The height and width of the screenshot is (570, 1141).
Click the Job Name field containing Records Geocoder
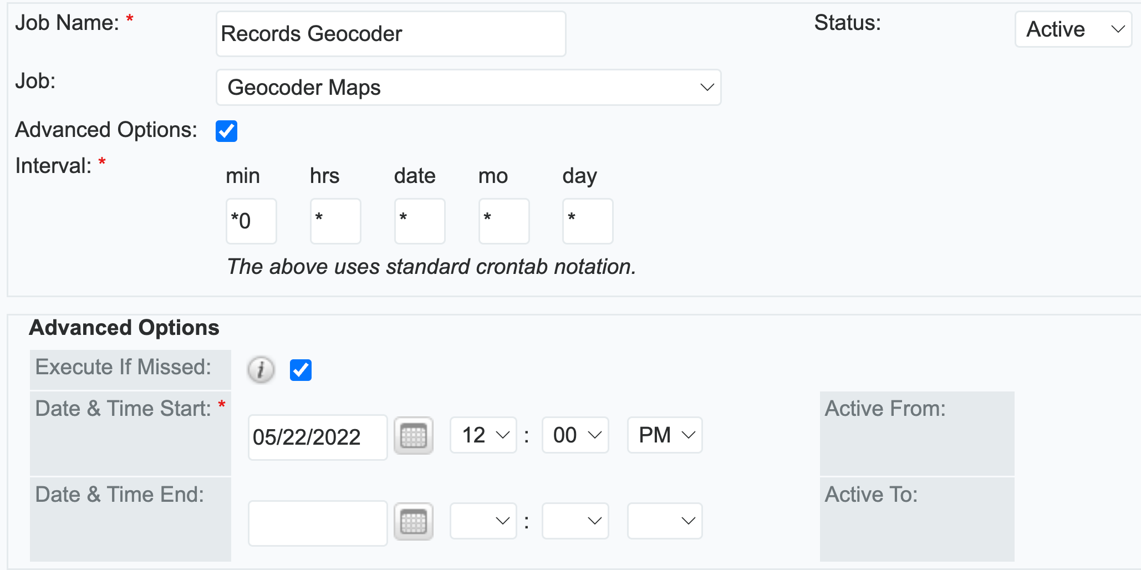390,33
